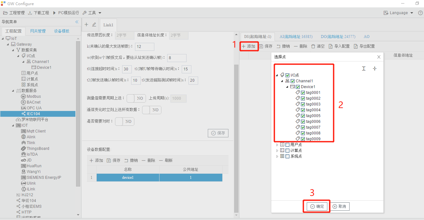
Task: Toggle 是否需要对时 switch
Action: 124,122
